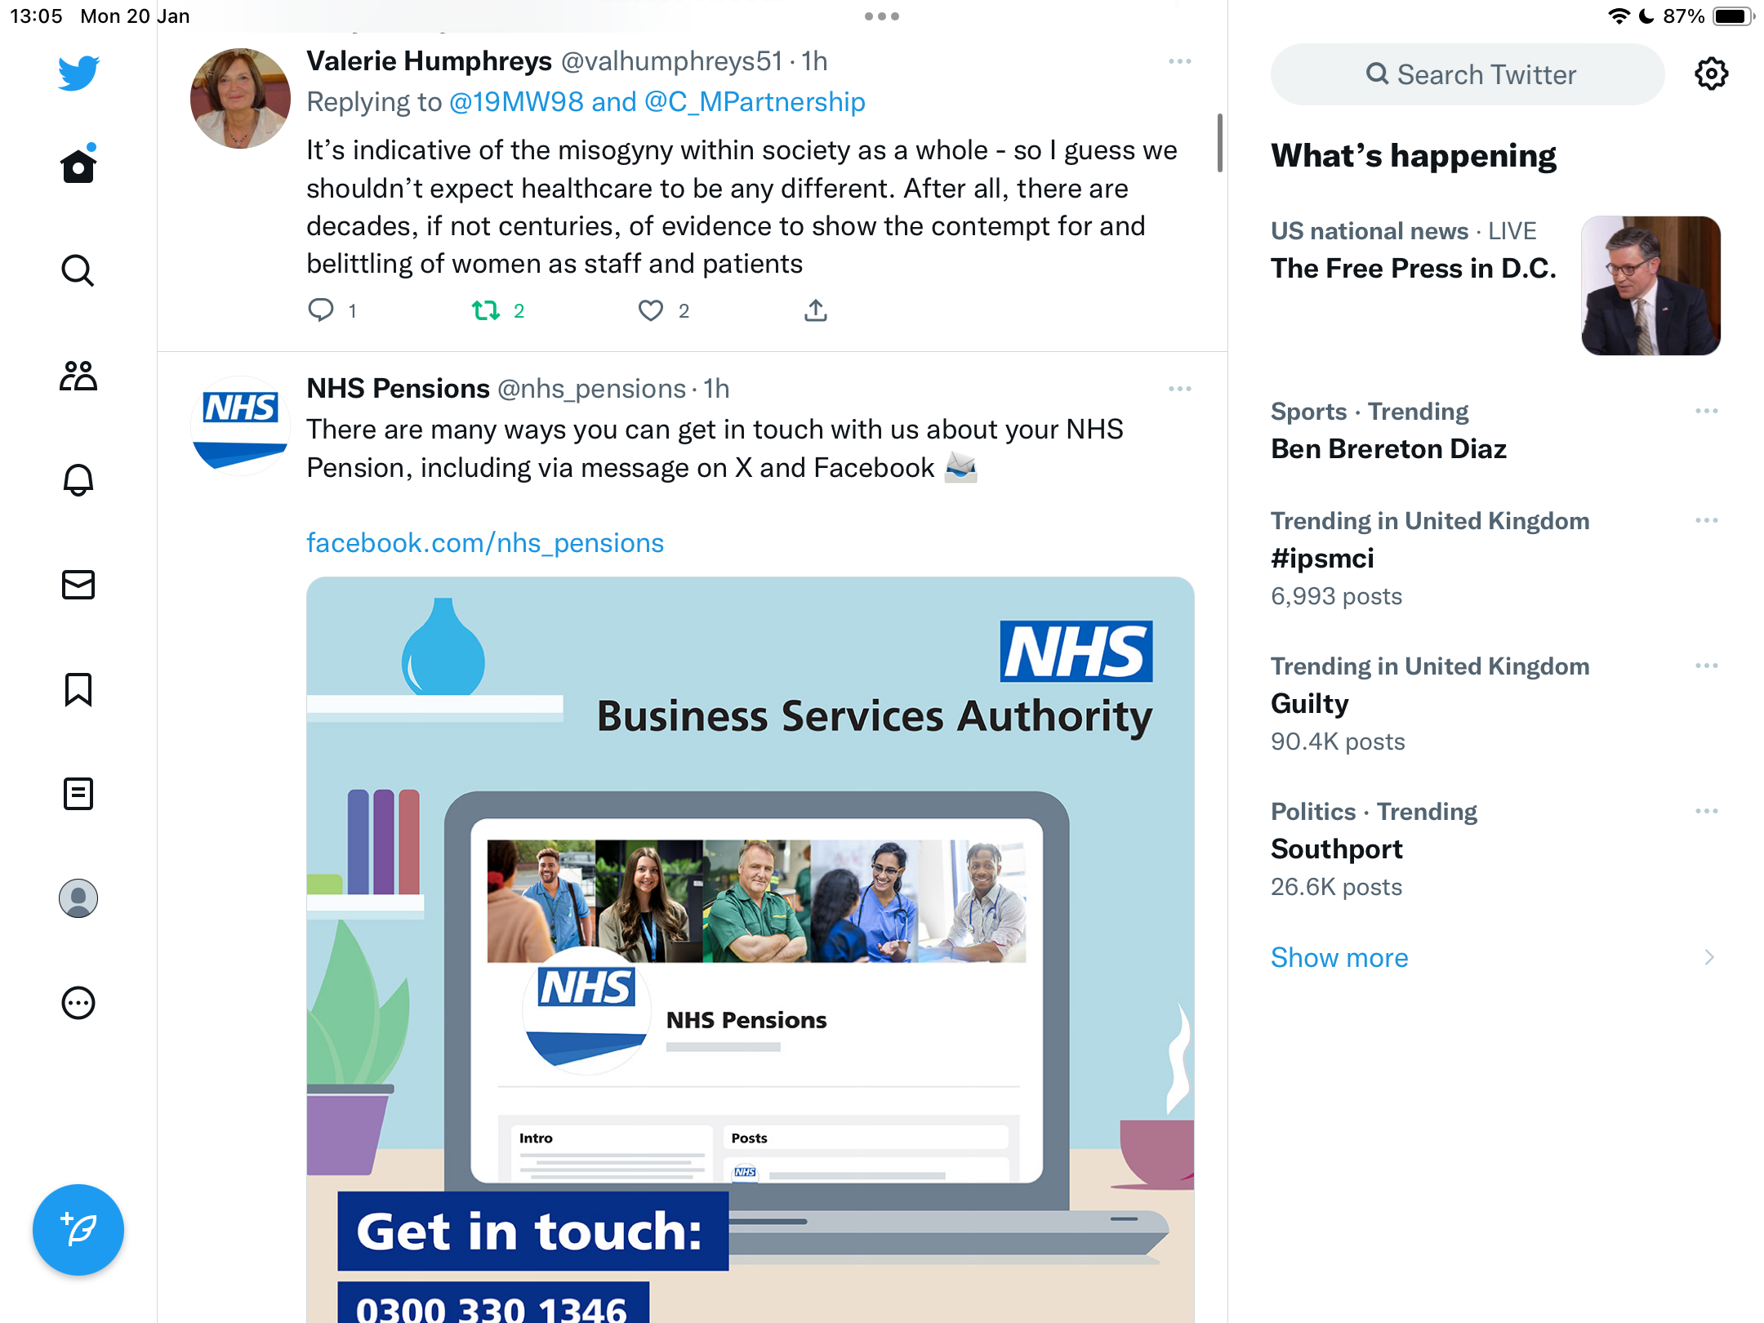
Task: Open the Lists icon
Action: [x=78, y=794]
